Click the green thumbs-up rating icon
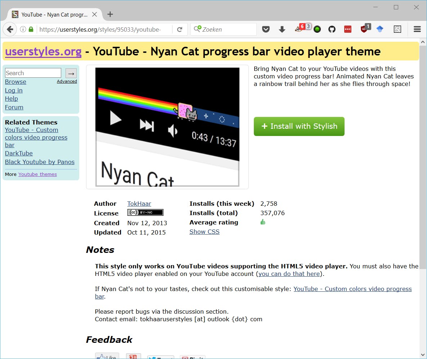Screen dimensions: 427x359 [x=263, y=222]
